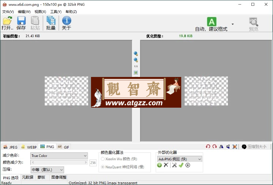Open the 图像调整 image adjustments tab

[59, 177]
